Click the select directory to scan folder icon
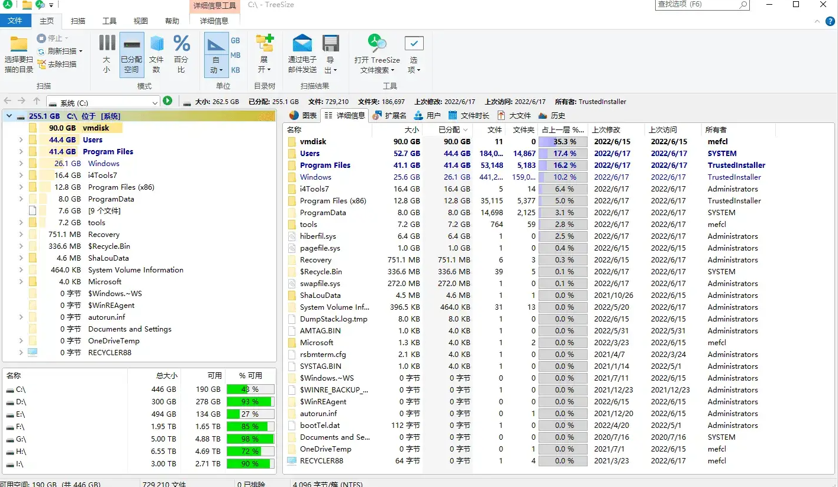The width and height of the screenshot is (838, 487). click(19, 45)
